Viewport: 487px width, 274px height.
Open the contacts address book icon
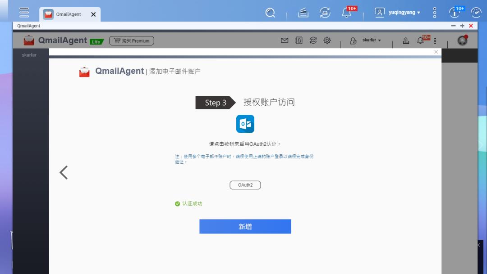[299, 40]
